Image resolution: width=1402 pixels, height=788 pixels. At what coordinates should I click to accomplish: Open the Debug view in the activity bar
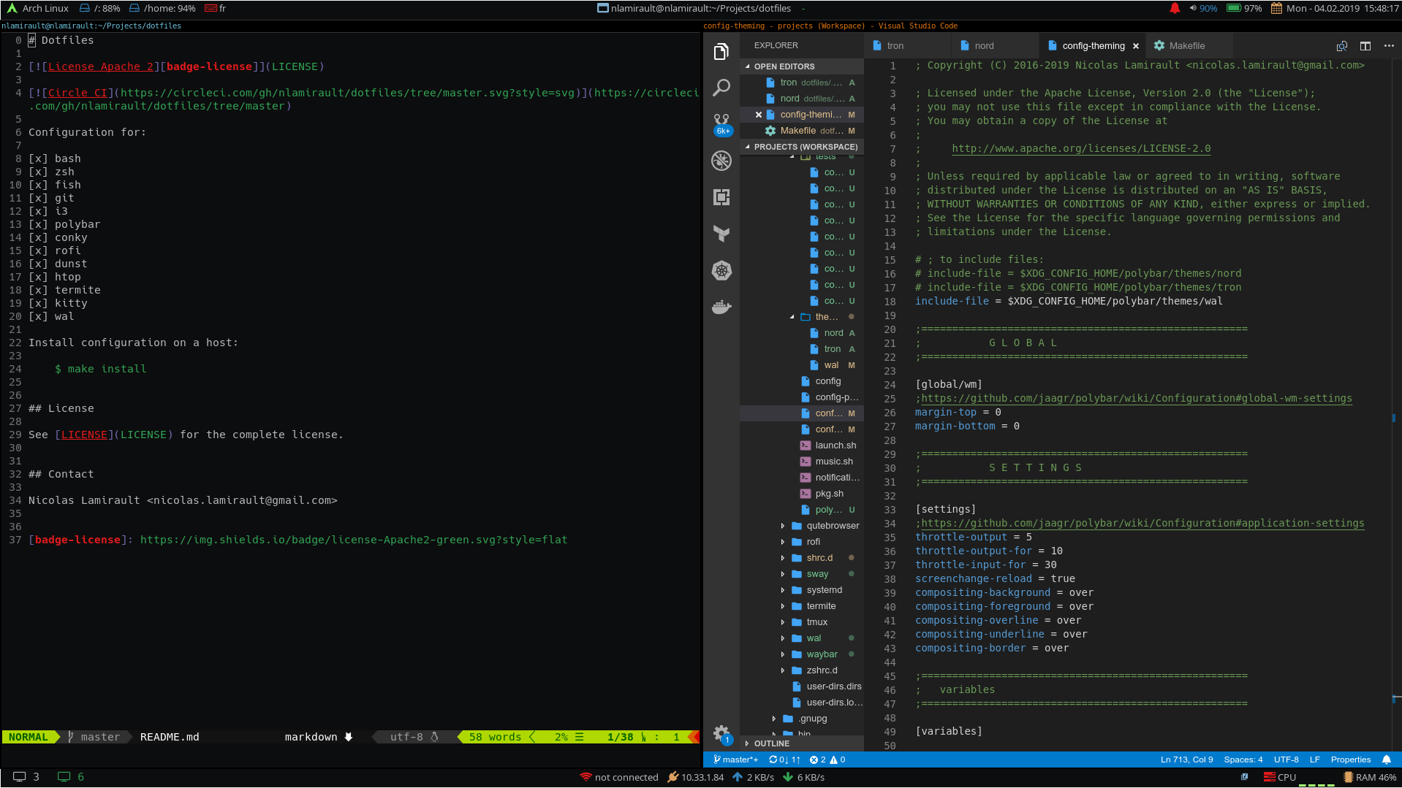[721, 161]
